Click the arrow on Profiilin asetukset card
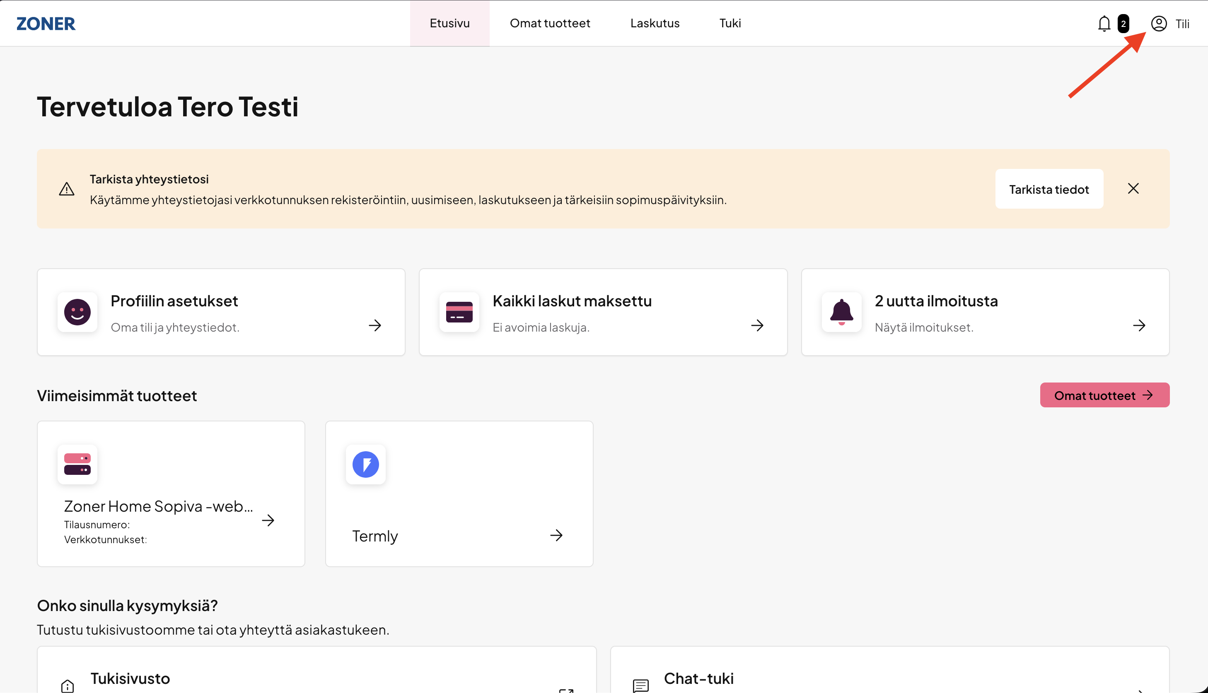Viewport: 1208px width, 693px height. pyautogui.click(x=375, y=325)
